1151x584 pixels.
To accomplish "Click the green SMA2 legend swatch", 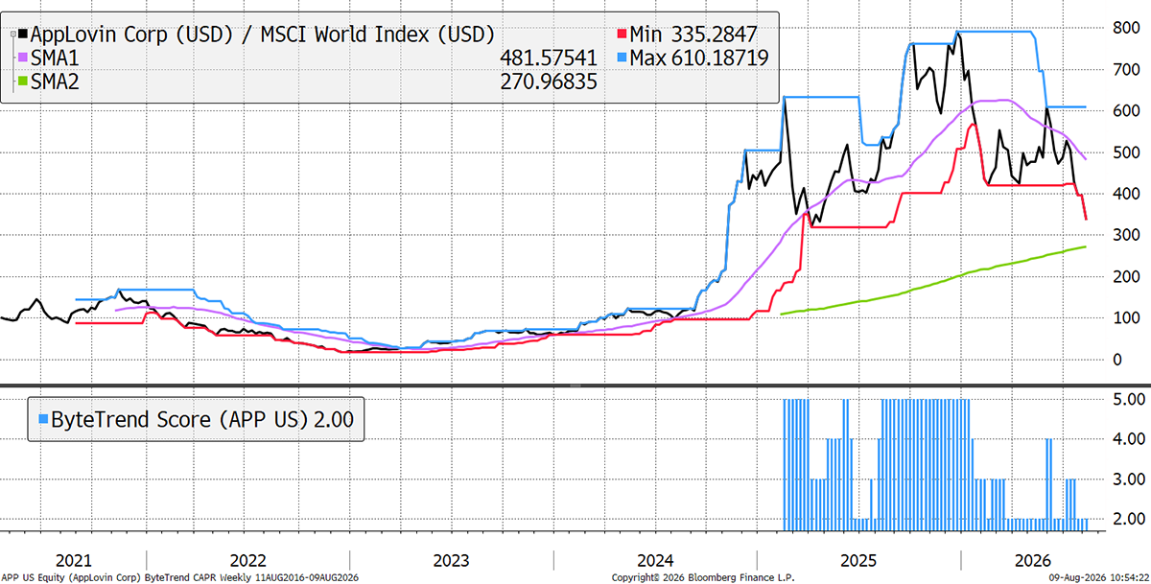I will tap(24, 82).
